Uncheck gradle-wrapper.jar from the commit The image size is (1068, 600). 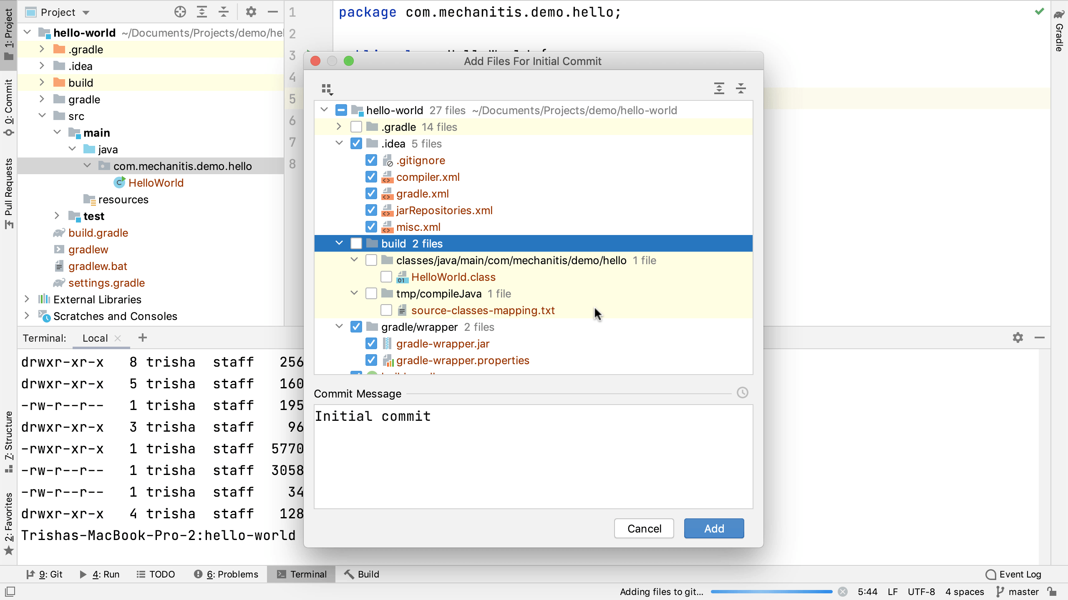[371, 343]
